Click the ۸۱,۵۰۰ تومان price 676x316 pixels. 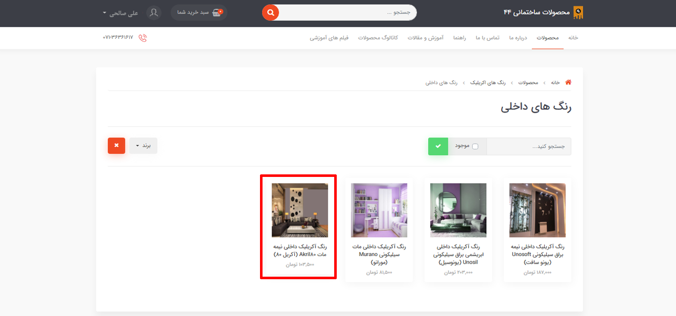(x=379, y=272)
